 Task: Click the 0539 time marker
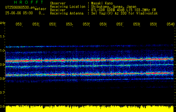(x=153, y=24)
